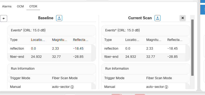Image resolution: width=205 pixels, height=95 pixels.
Task: Close the OTDR comparison panel
Action: point(183,18)
